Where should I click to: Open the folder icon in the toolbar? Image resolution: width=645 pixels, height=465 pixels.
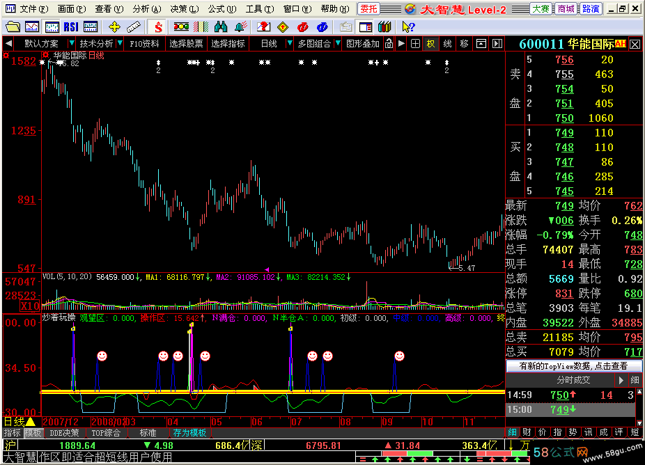point(13,27)
